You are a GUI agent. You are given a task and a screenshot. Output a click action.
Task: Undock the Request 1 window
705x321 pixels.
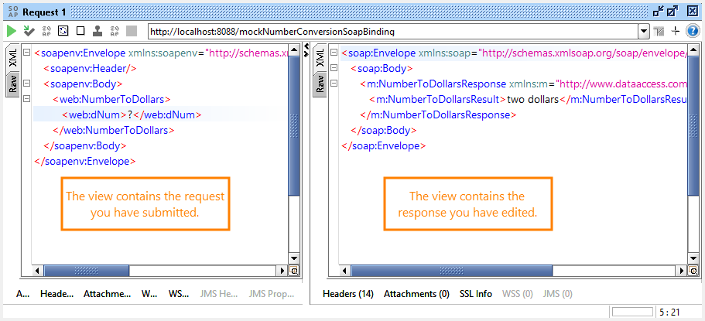point(659,12)
